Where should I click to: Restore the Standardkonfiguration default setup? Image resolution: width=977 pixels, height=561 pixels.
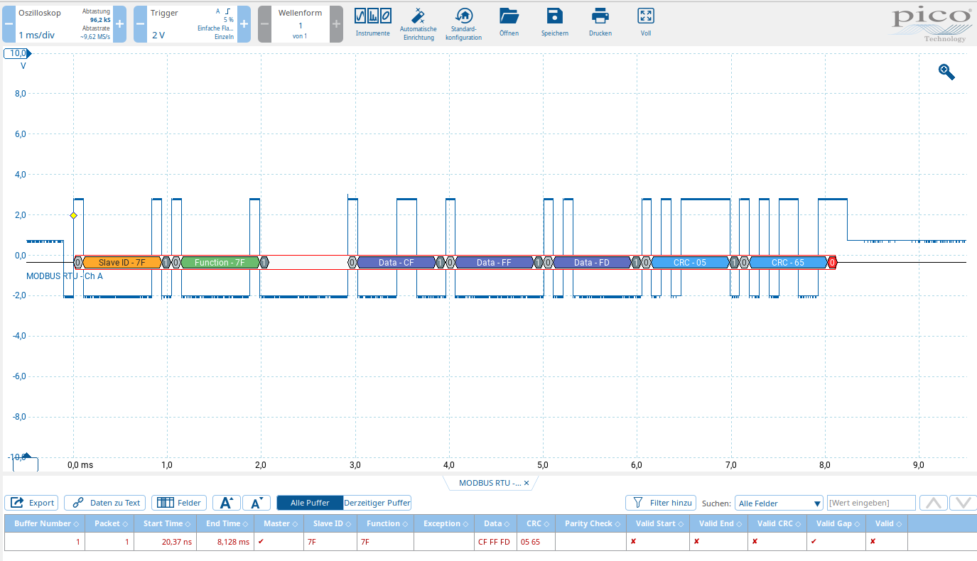[463, 24]
